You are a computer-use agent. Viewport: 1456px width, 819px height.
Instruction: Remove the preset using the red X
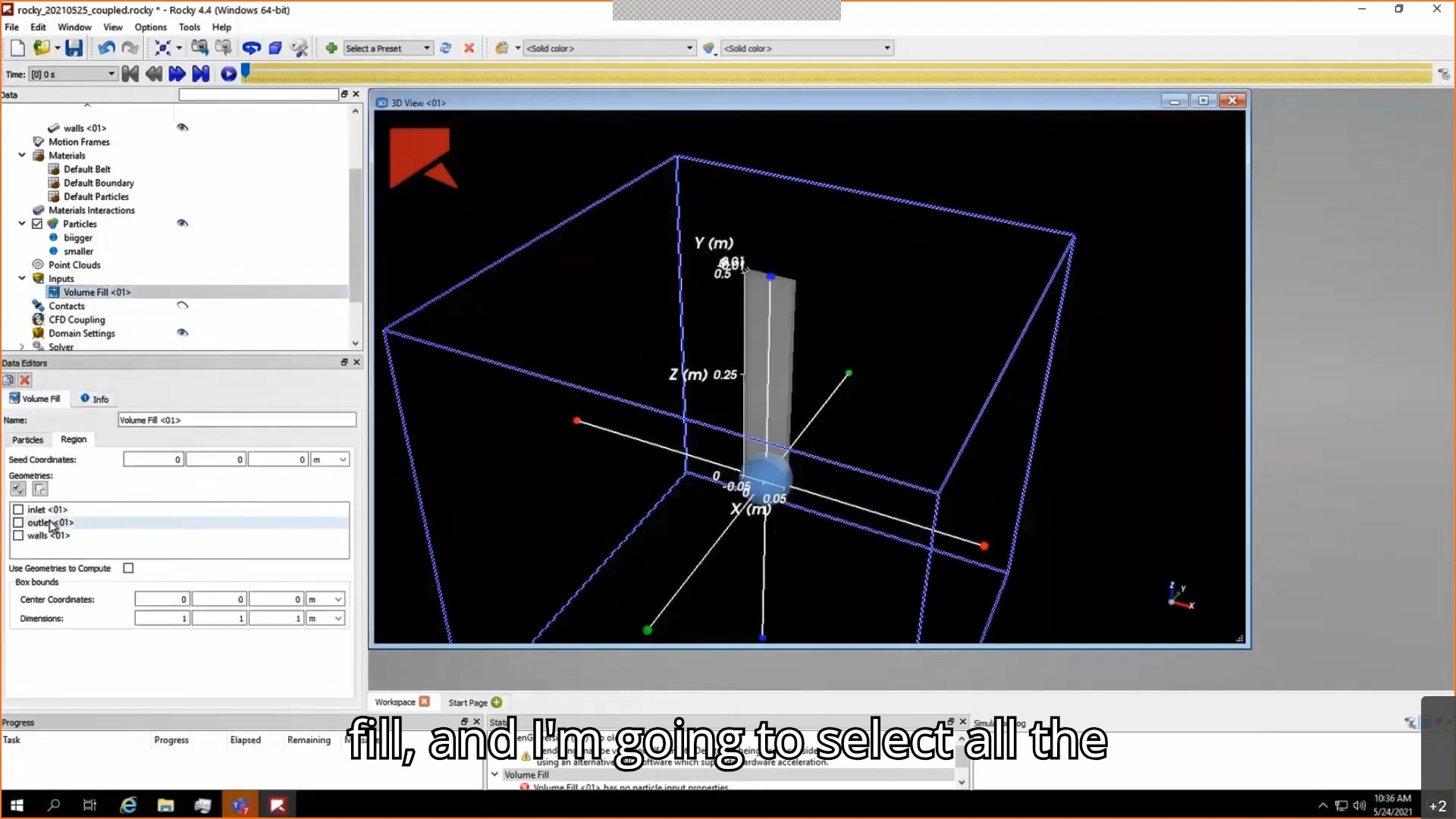pos(469,48)
